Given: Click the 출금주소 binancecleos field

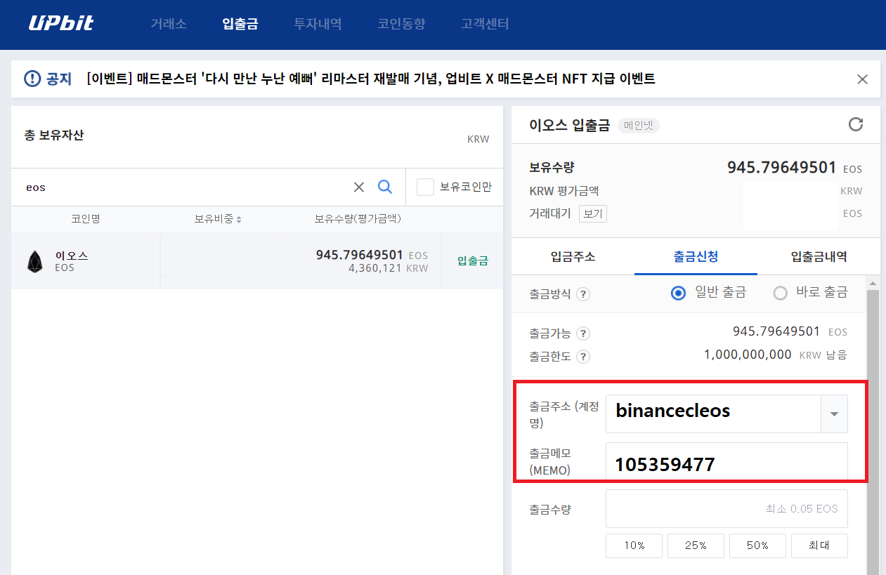Looking at the screenshot, I should pyautogui.click(x=713, y=414).
